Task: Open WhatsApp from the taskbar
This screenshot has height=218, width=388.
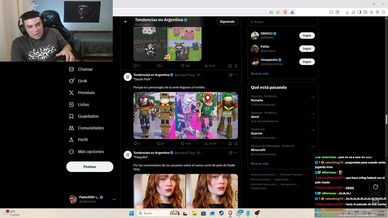Action: (x=239, y=213)
